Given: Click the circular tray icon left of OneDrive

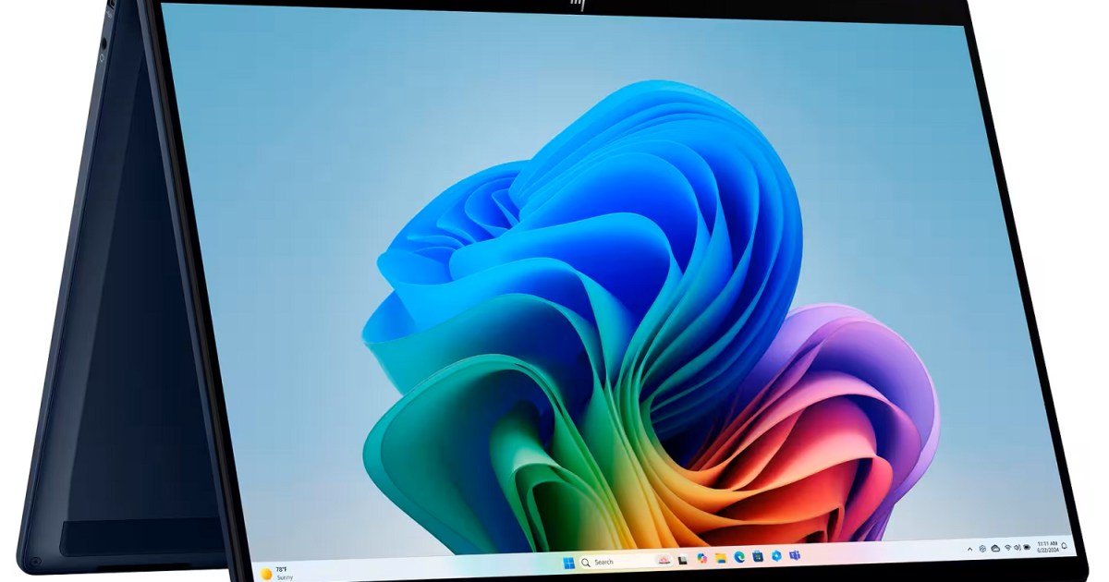Looking at the screenshot, I should pos(982,549).
